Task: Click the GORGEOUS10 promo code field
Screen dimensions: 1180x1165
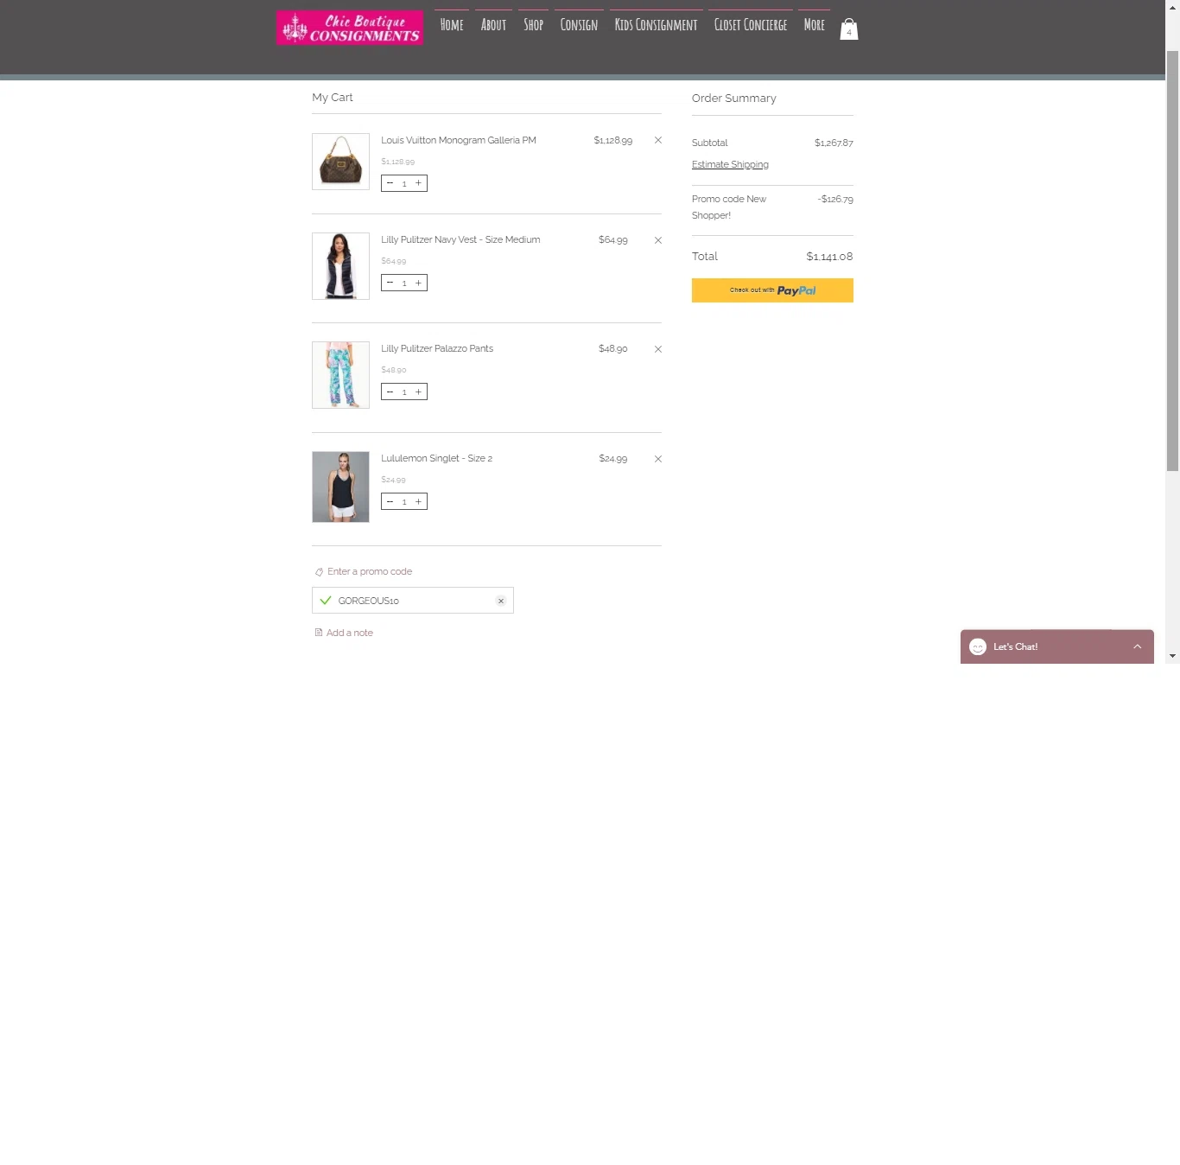Action: pos(413,601)
